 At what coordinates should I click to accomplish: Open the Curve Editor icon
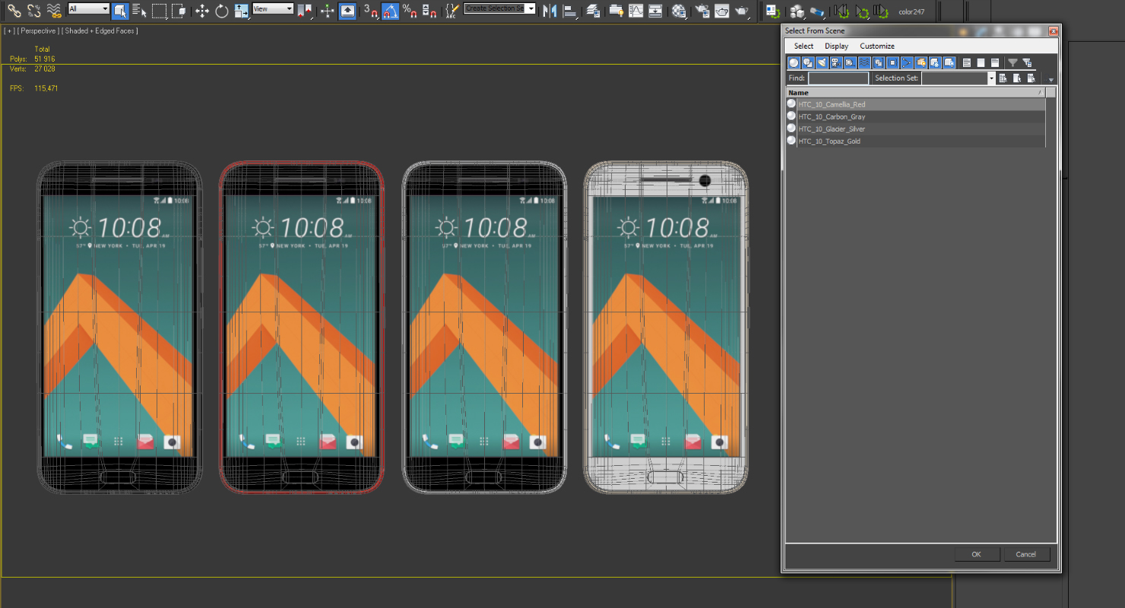pyautogui.click(x=635, y=11)
